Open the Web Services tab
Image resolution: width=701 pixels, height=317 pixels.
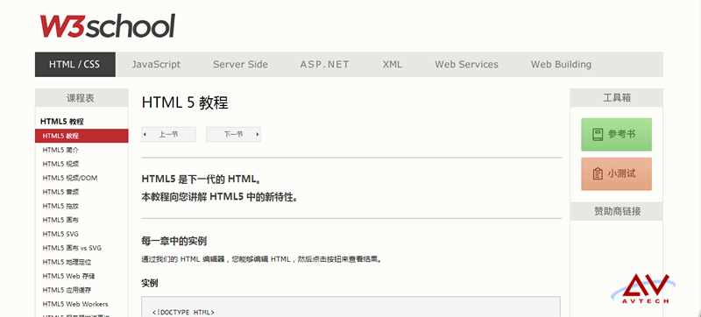pos(466,64)
